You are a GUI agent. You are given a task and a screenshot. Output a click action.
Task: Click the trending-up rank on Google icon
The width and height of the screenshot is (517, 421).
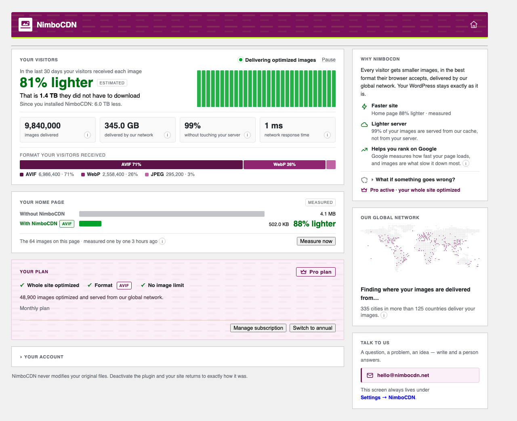[x=364, y=149]
